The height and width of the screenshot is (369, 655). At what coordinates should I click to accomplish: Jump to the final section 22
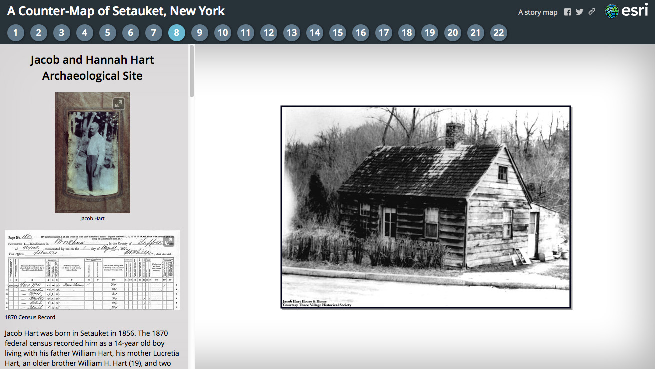[x=498, y=32]
